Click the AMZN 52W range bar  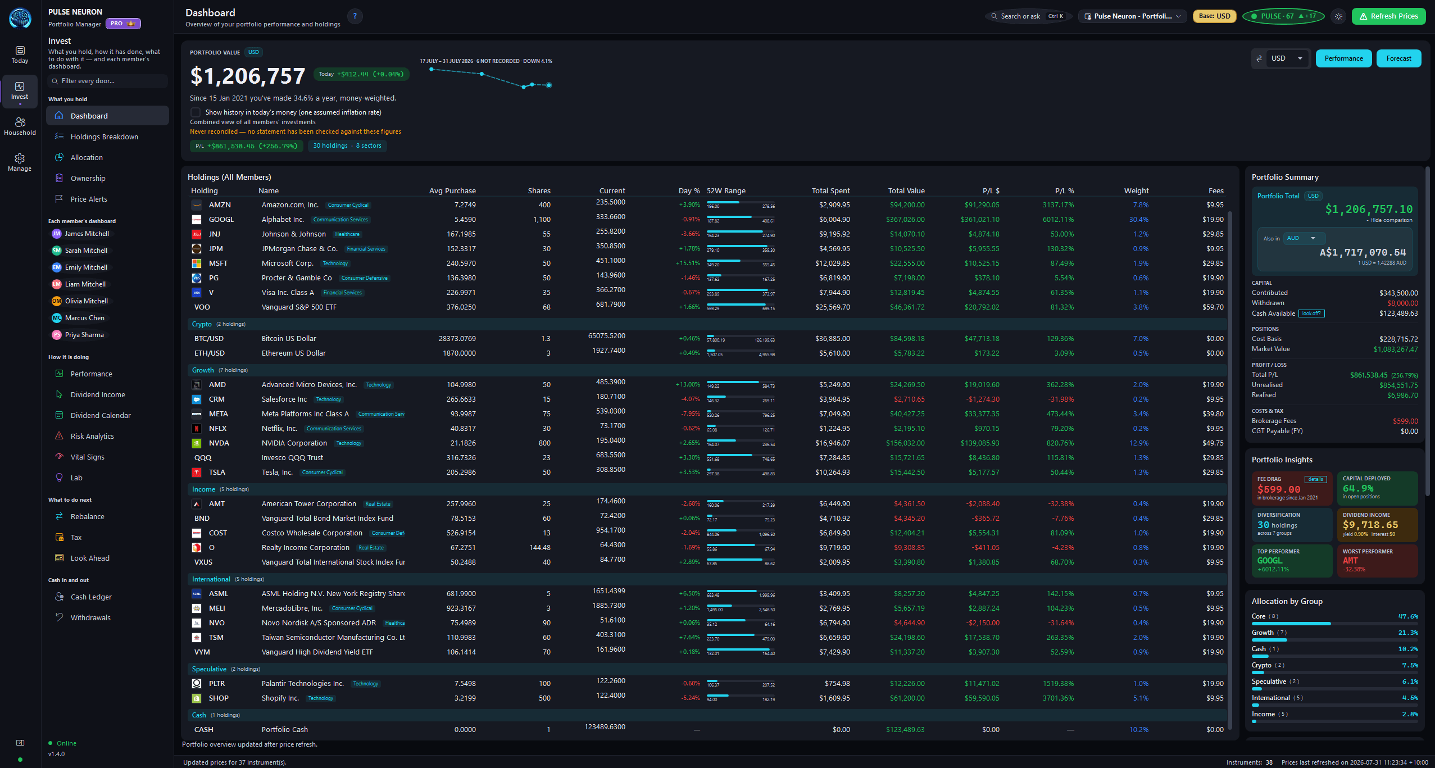pyautogui.click(x=741, y=202)
